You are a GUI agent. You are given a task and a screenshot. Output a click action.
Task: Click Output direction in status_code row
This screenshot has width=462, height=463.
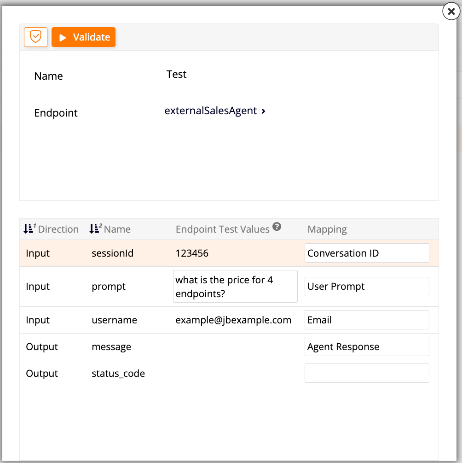tap(42, 374)
